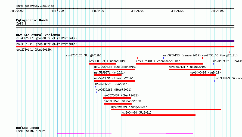Click the nsv3381573 red variant bar
This screenshot has height=137, width=242.
tap(118, 104)
